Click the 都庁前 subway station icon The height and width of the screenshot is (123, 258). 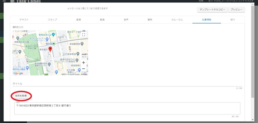coord(54,44)
